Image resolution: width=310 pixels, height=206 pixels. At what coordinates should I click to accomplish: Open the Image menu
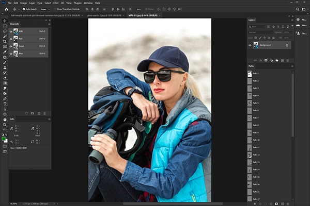[23, 3]
